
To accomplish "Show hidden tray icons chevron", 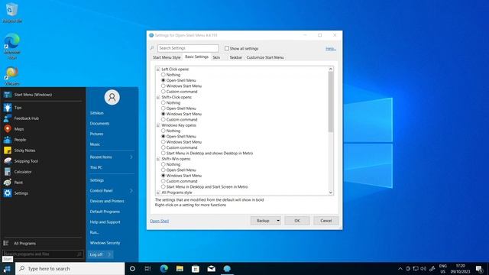I will click(x=400, y=268).
